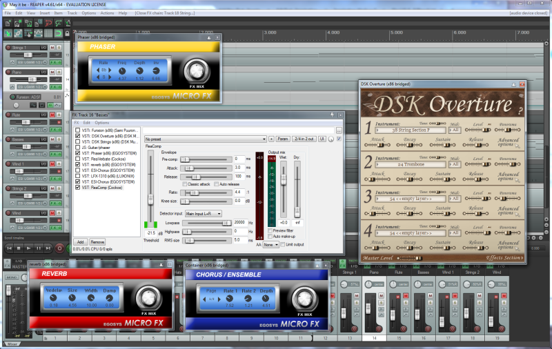The height and width of the screenshot is (349, 552).
Task: Adjust the Wet output mix slider
Action: point(283,189)
